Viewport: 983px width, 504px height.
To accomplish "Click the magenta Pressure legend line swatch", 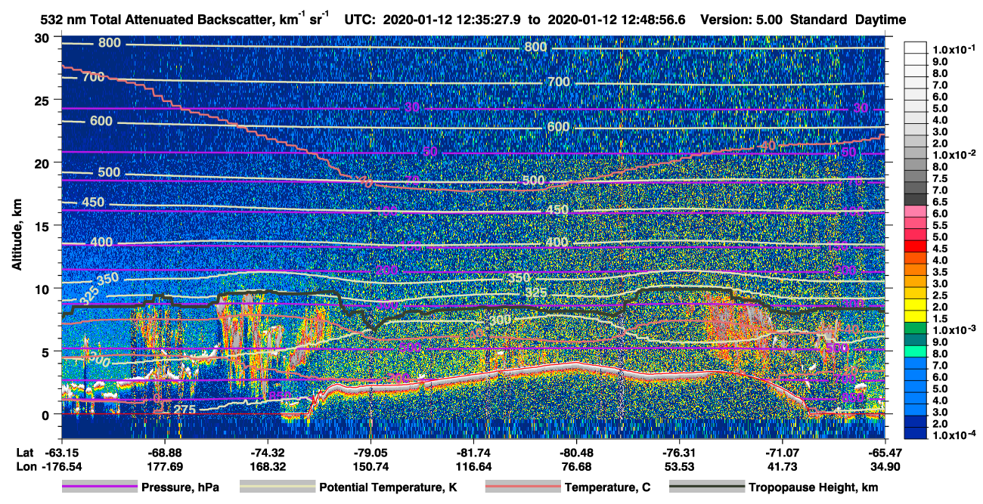I will [x=99, y=487].
